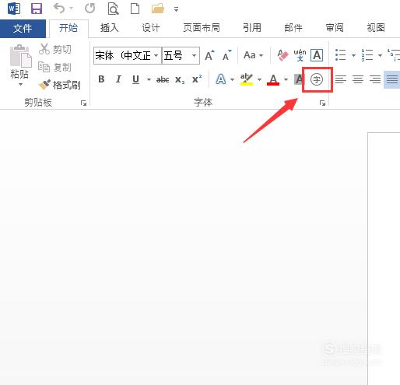Align text to the right
The height and width of the screenshot is (385, 400).
tap(375, 79)
